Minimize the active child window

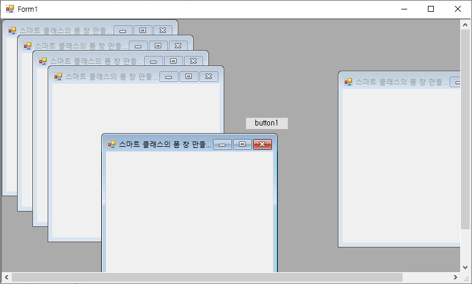(x=222, y=144)
